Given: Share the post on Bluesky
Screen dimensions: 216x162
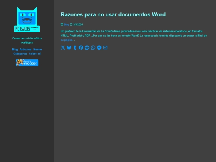Looking at the screenshot, I should 69,48.
